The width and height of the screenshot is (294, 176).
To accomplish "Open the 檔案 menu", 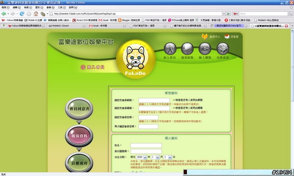I will click(x=6, y=7).
